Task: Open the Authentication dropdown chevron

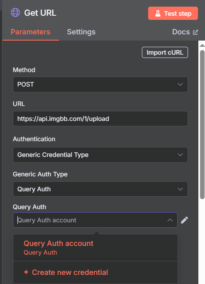Action: point(180,155)
